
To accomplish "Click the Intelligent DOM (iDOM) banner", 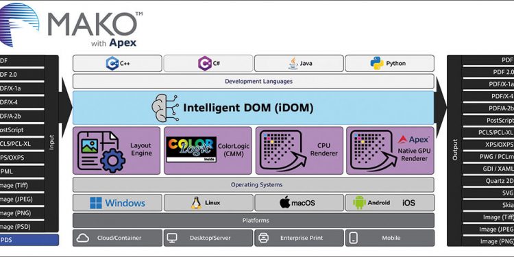I will 254,108.
